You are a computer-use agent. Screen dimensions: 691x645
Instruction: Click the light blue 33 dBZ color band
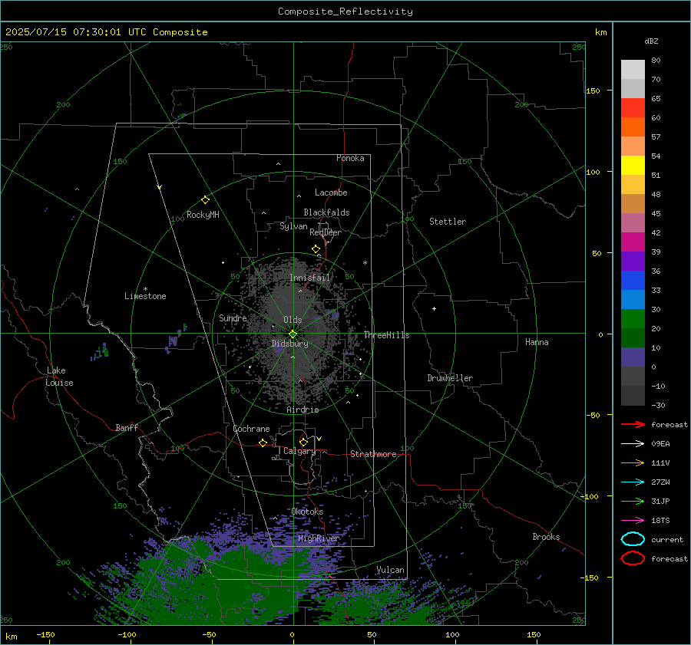633,299
